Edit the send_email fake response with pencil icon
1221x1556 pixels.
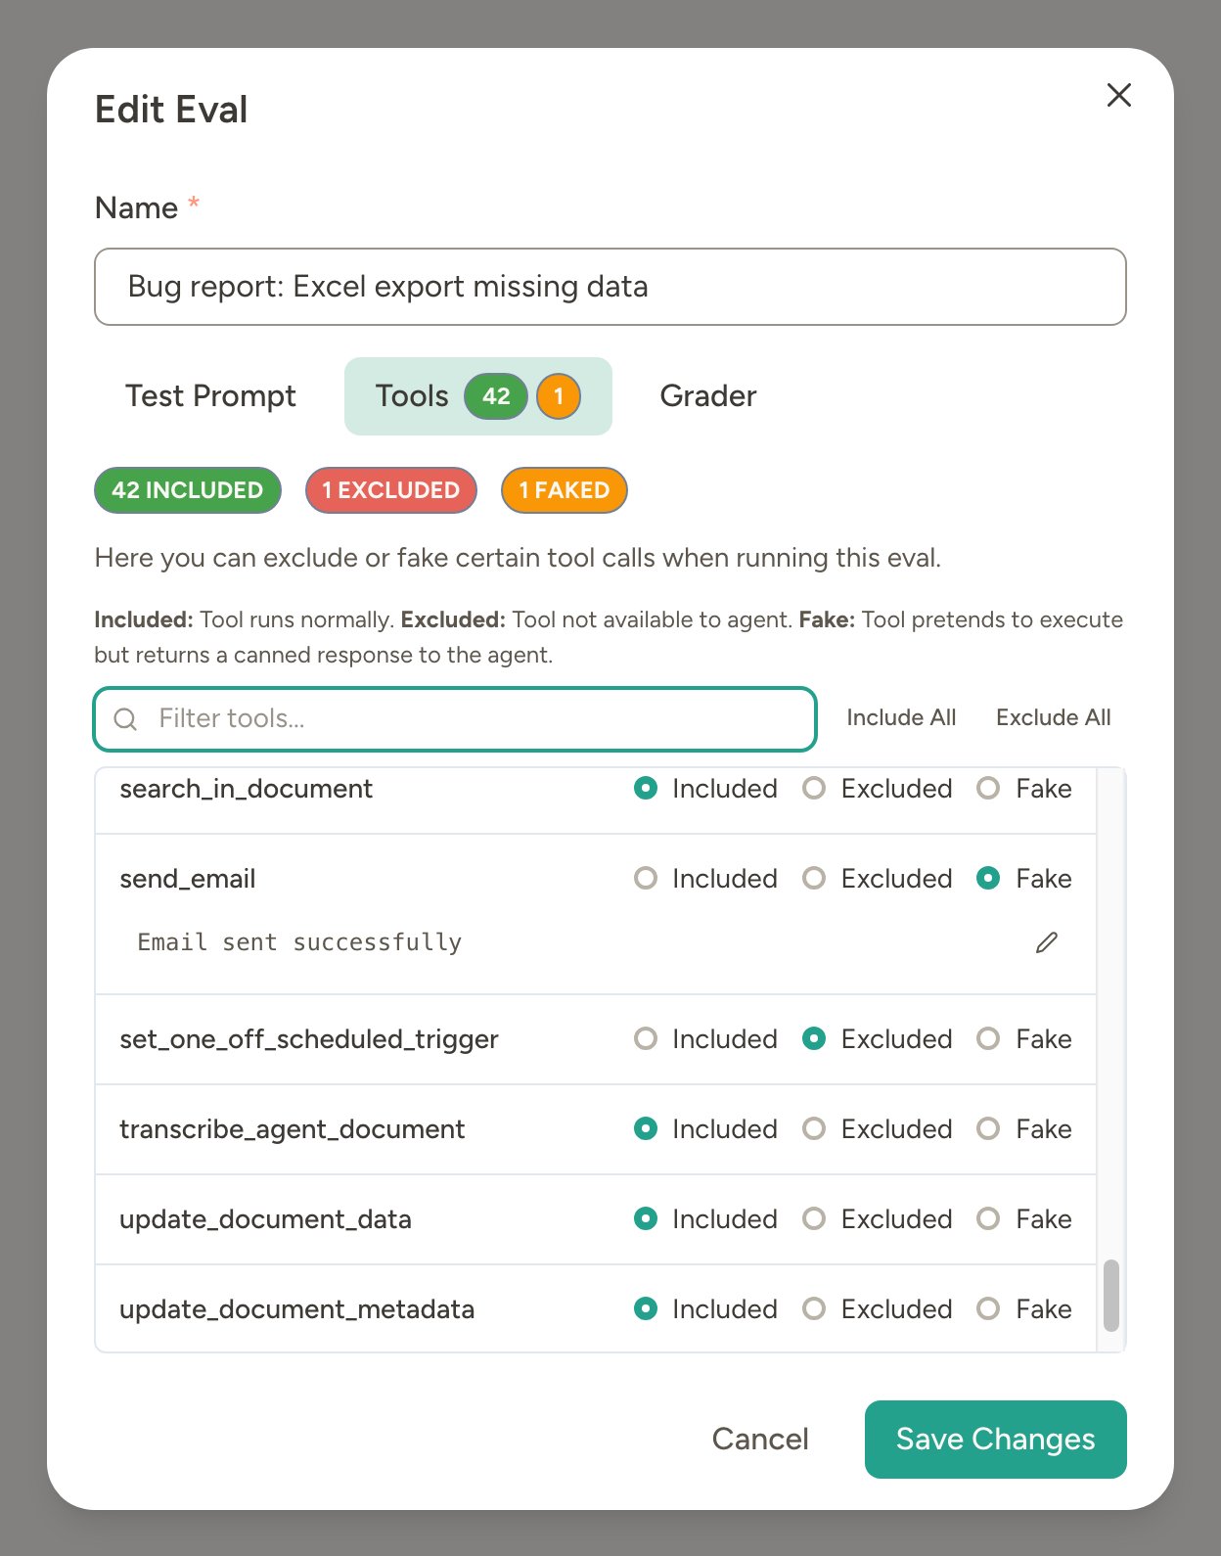[x=1046, y=942]
